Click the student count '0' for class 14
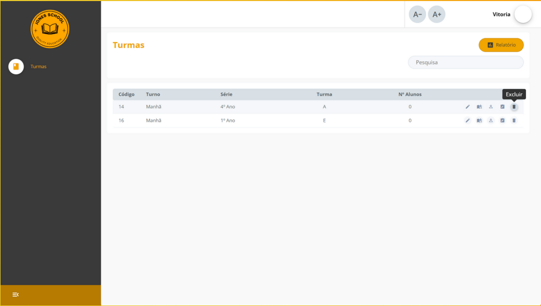 410,107
